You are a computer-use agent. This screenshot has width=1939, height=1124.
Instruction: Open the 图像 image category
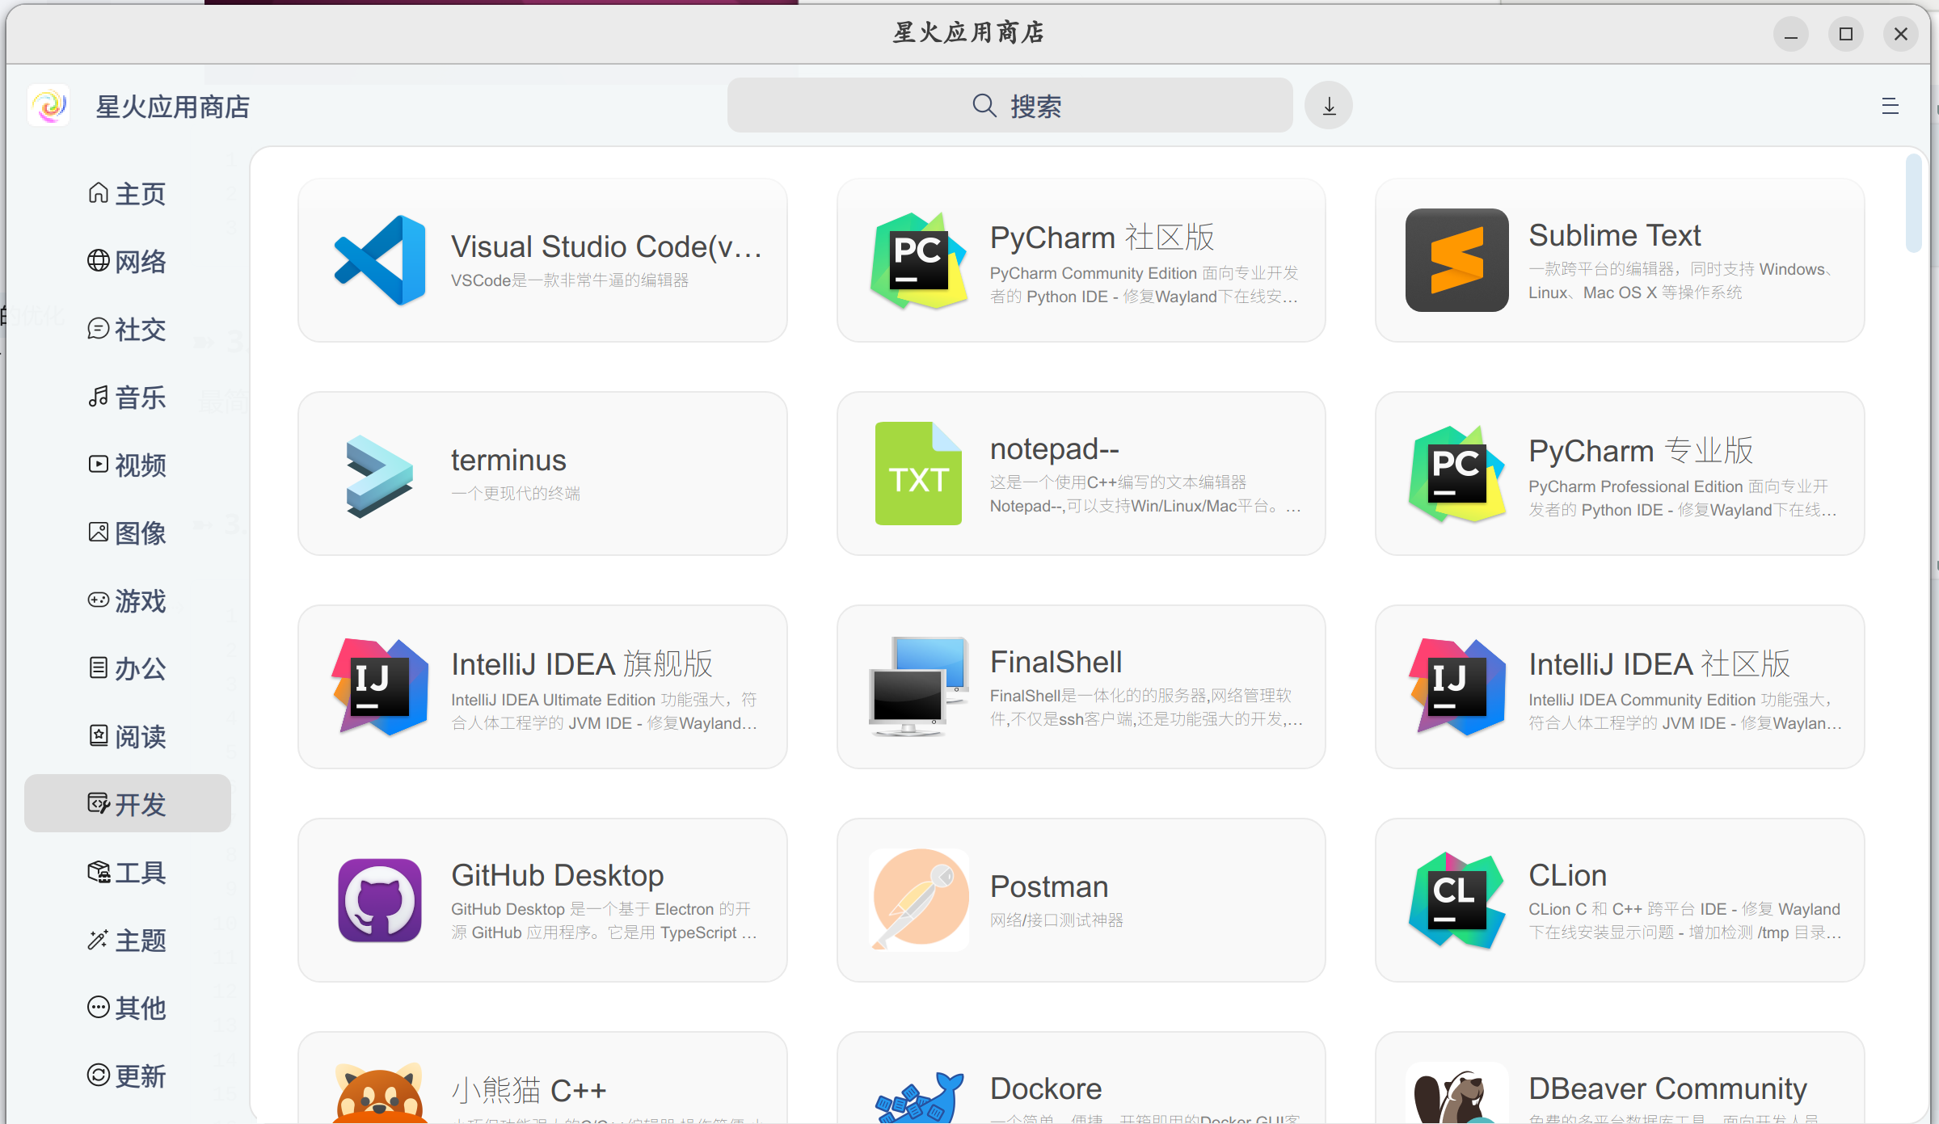coord(127,533)
